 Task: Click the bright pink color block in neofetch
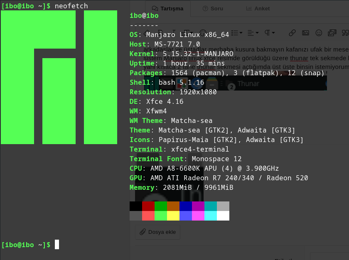click(198, 216)
